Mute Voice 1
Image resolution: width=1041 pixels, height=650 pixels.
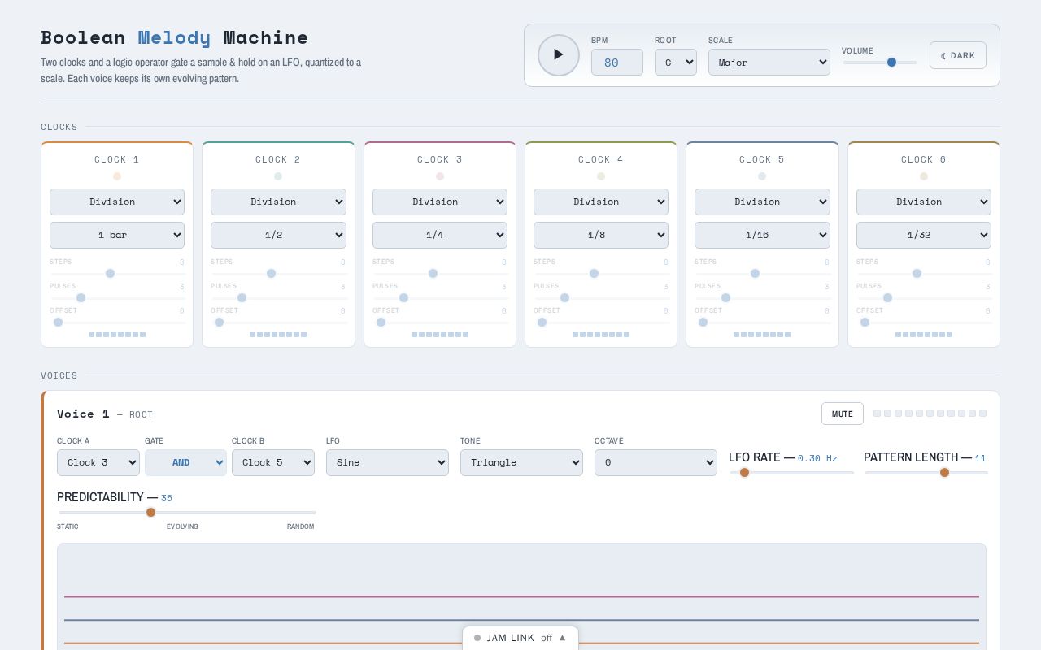tap(843, 414)
